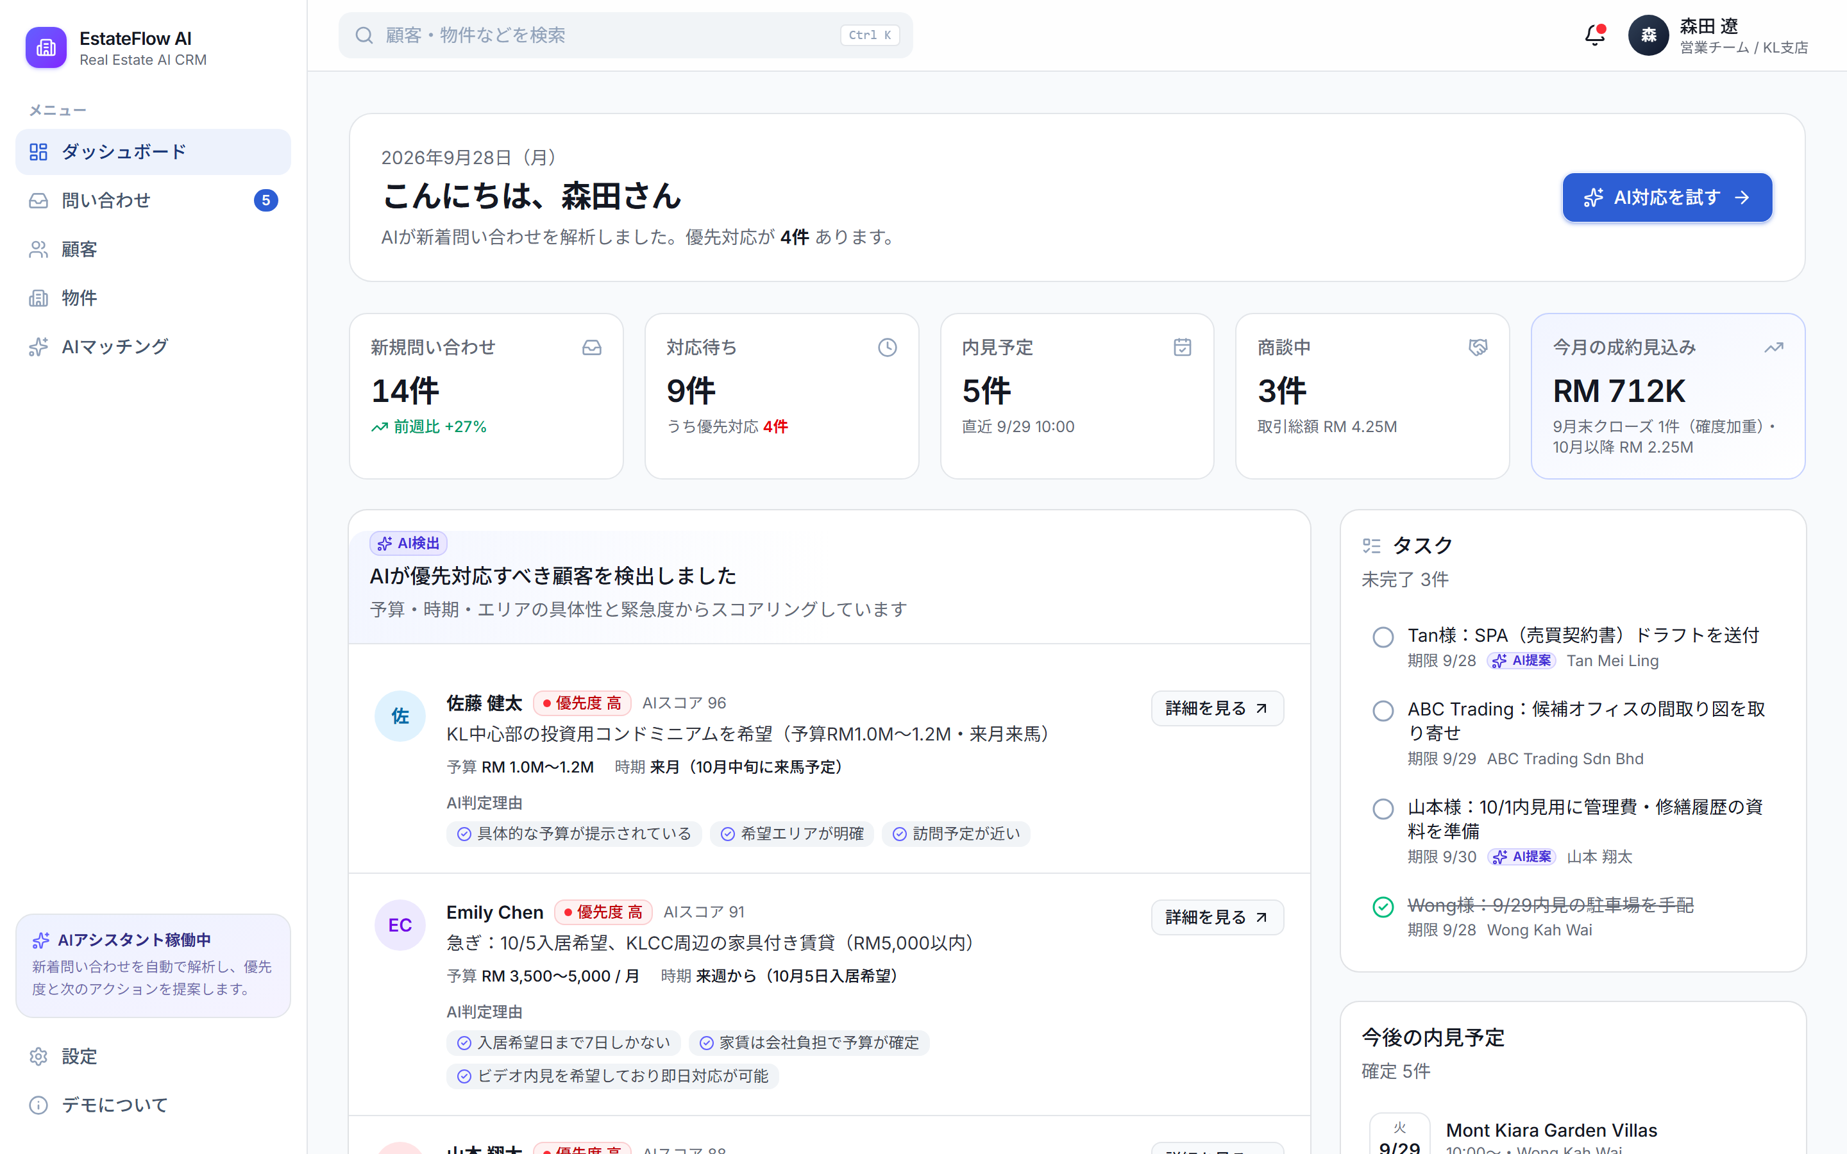Complete the 山本様 10/1内見 materials task
Viewport: 1847px width, 1154px height.
click(x=1383, y=809)
